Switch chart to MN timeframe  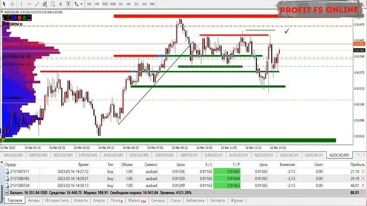(x=152, y=4)
